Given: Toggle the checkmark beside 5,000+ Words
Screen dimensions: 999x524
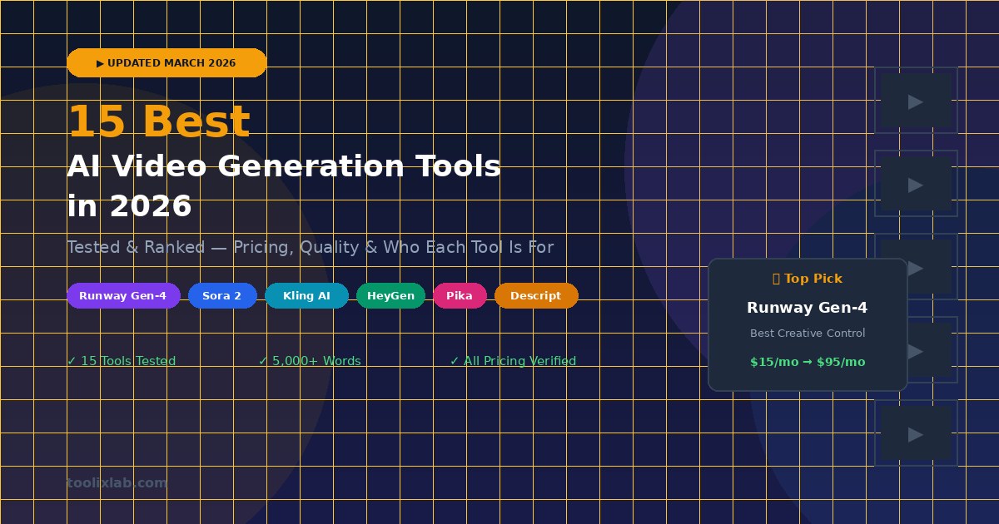Looking at the screenshot, I should tap(261, 360).
